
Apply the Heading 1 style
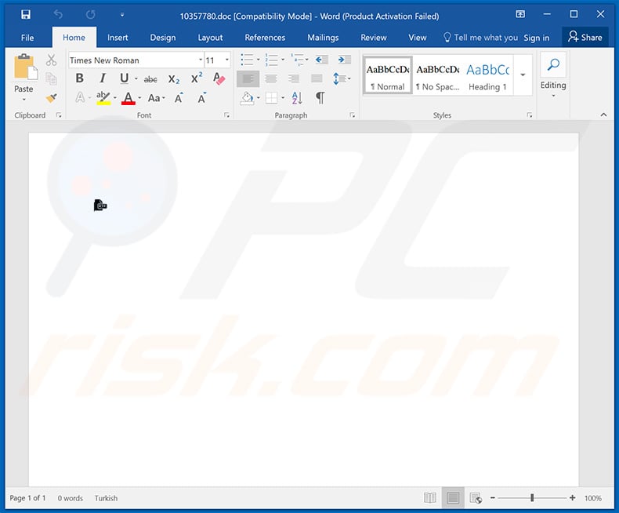(x=487, y=75)
